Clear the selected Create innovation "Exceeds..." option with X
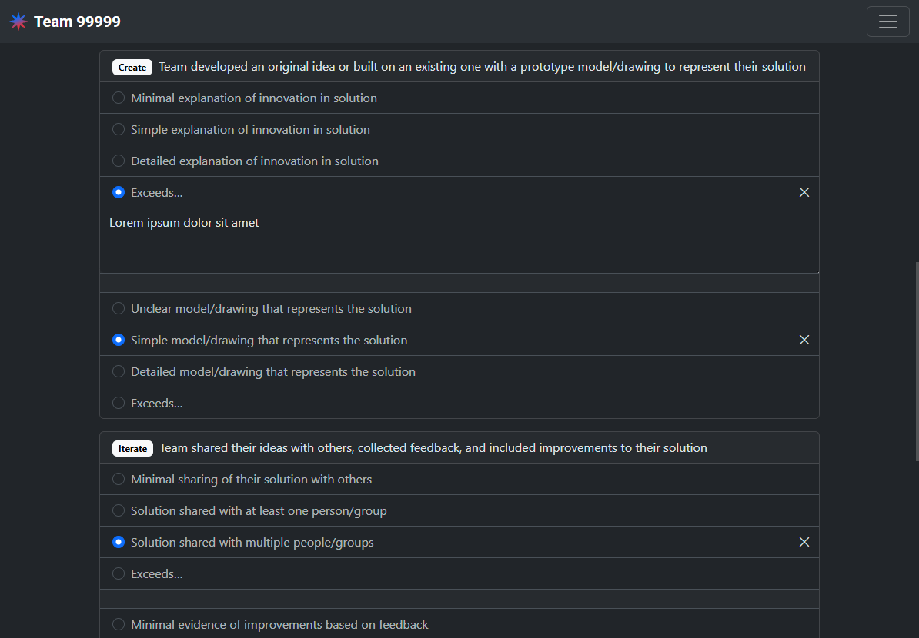Screen dimensions: 919x638 pyautogui.click(x=804, y=193)
